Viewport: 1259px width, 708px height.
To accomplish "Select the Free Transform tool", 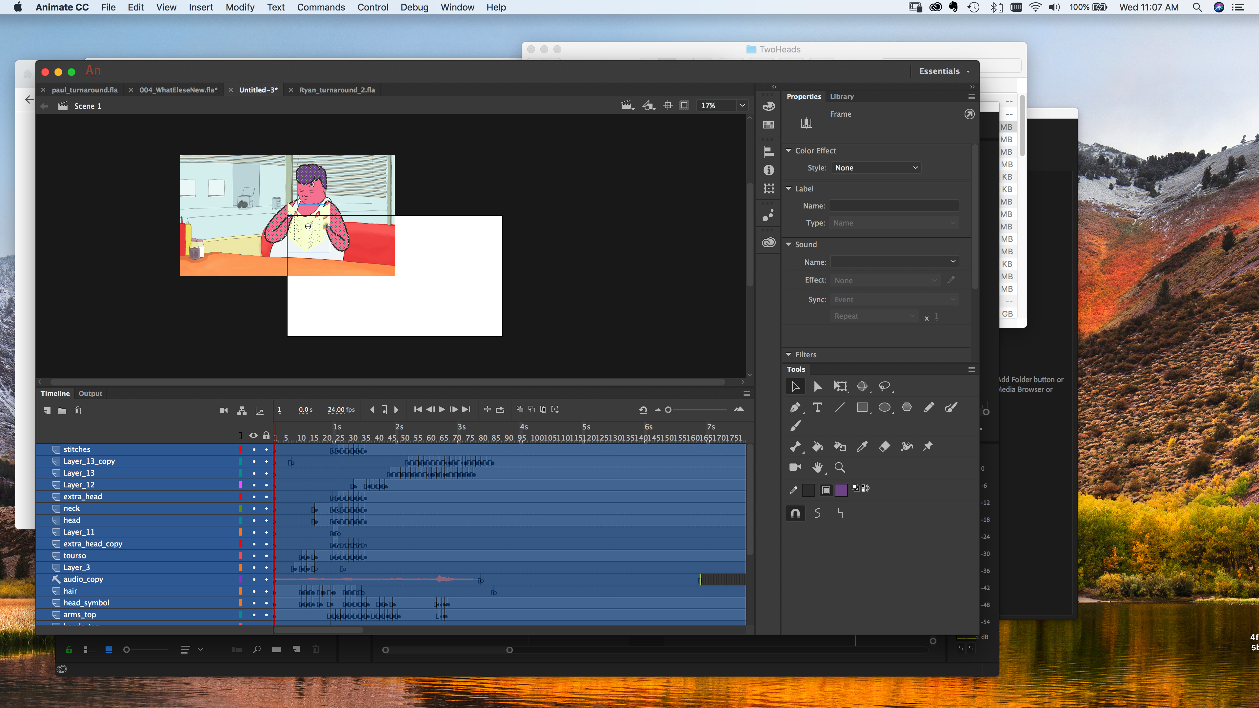I will (x=840, y=386).
